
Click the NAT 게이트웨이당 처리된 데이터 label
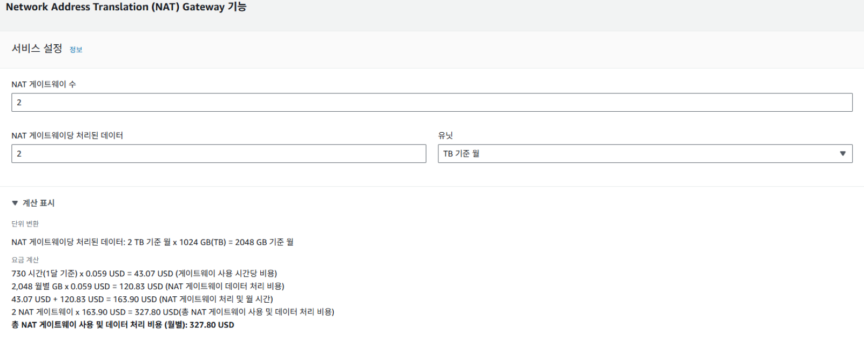(67, 135)
